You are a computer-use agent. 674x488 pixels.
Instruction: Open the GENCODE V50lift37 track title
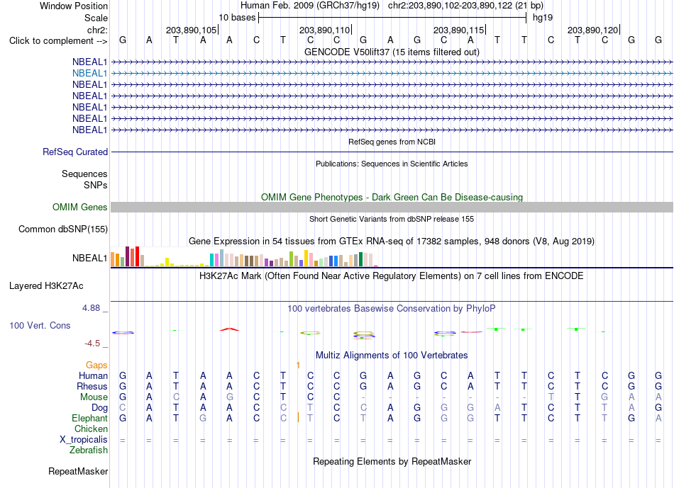point(392,52)
